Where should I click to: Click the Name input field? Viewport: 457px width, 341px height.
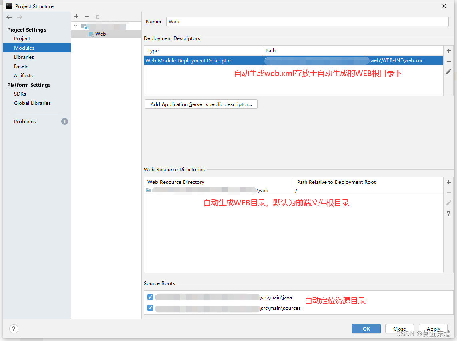point(307,22)
